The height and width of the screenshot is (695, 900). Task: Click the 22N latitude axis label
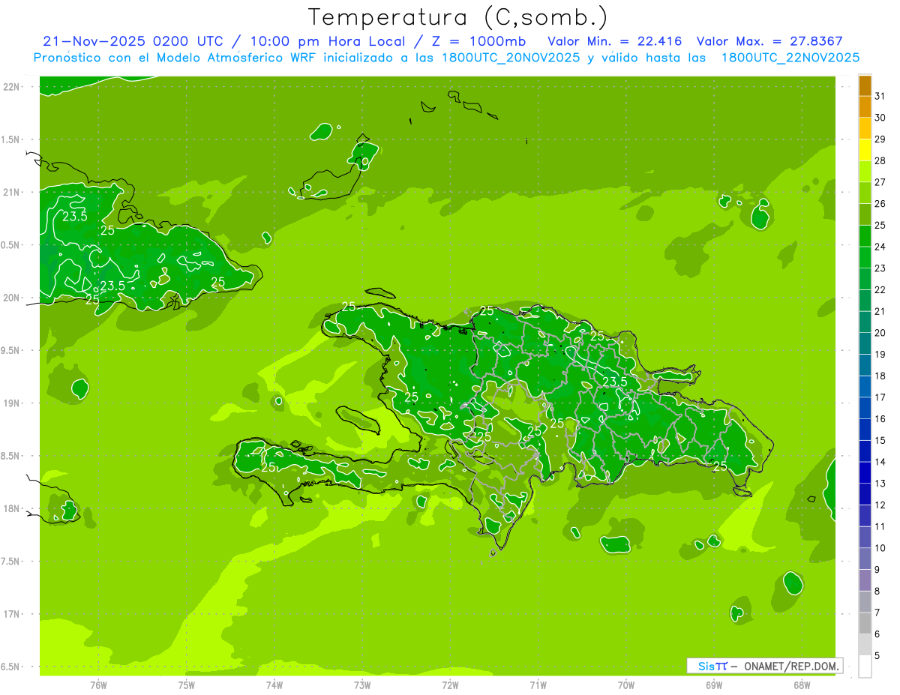[x=12, y=87]
